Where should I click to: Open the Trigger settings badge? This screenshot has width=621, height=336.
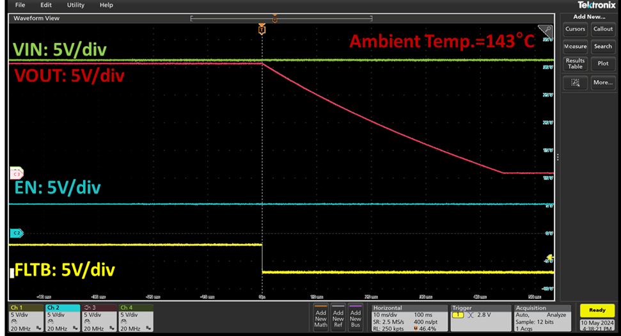click(480, 317)
